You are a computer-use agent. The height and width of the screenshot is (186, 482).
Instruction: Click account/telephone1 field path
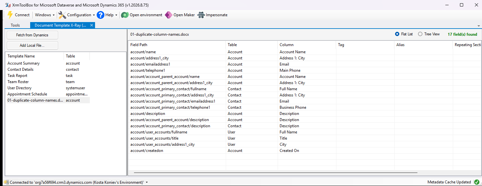tap(148, 70)
